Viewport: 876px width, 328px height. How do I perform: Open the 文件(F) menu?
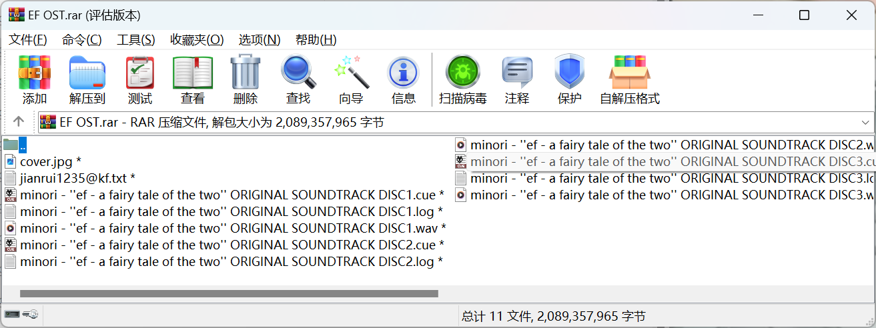tap(28, 40)
